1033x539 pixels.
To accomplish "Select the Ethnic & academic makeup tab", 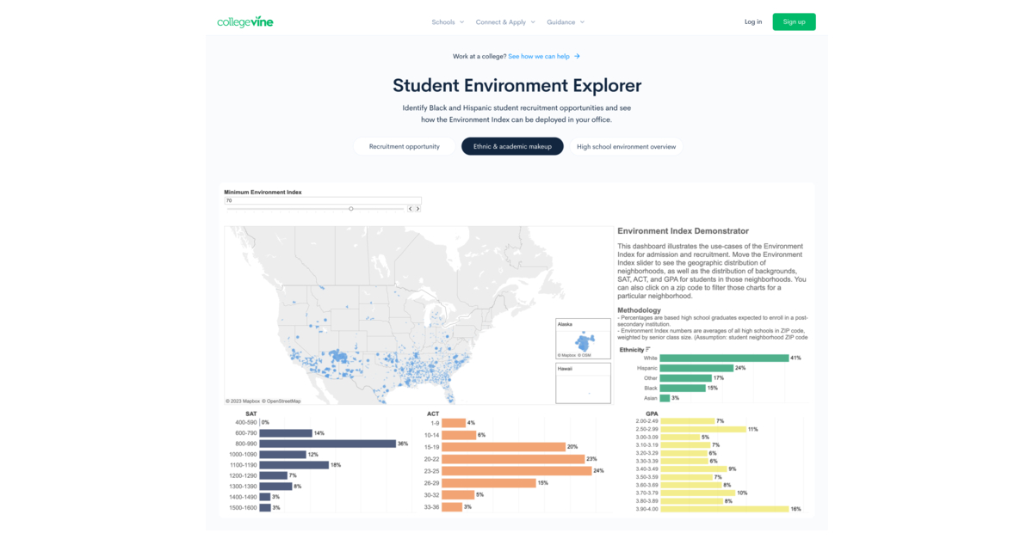I will pyautogui.click(x=512, y=146).
